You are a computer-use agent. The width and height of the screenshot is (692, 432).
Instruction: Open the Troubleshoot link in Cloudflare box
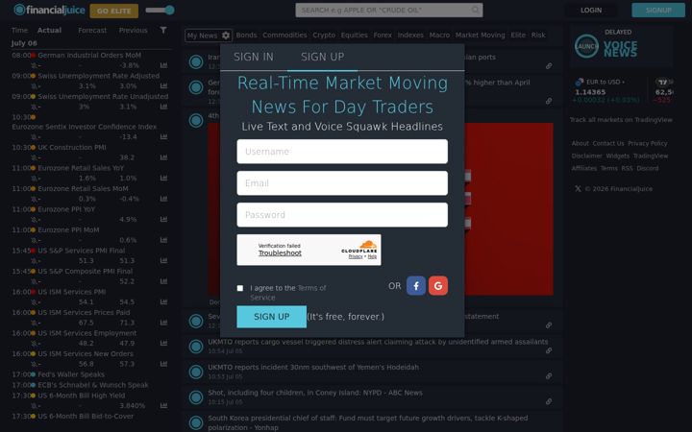280,253
